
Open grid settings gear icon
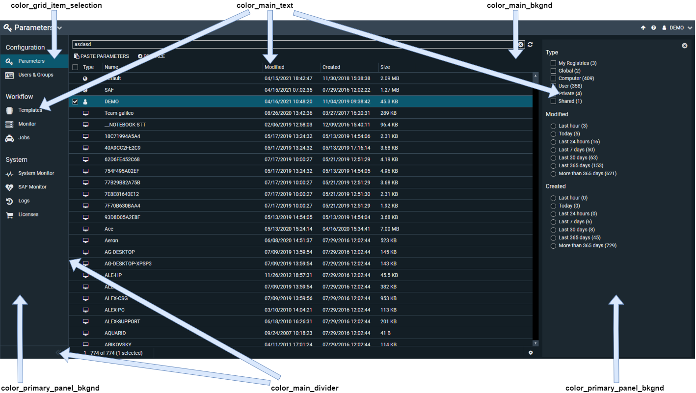coord(531,353)
